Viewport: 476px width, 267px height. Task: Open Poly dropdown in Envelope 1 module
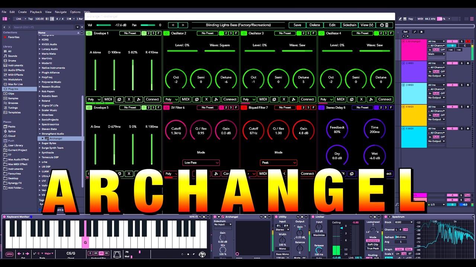tap(94, 99)
